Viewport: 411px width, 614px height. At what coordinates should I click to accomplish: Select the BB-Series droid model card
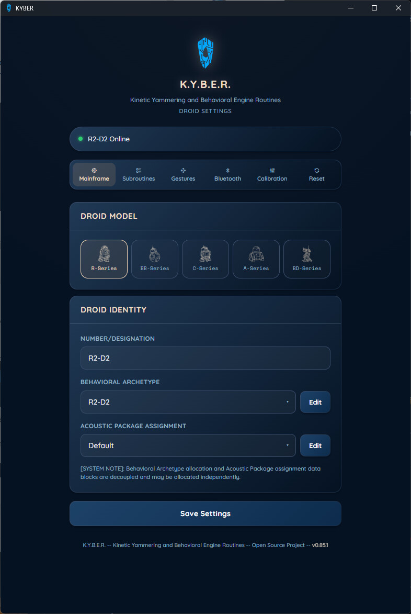pyautogui.click(x=154, y=259)
